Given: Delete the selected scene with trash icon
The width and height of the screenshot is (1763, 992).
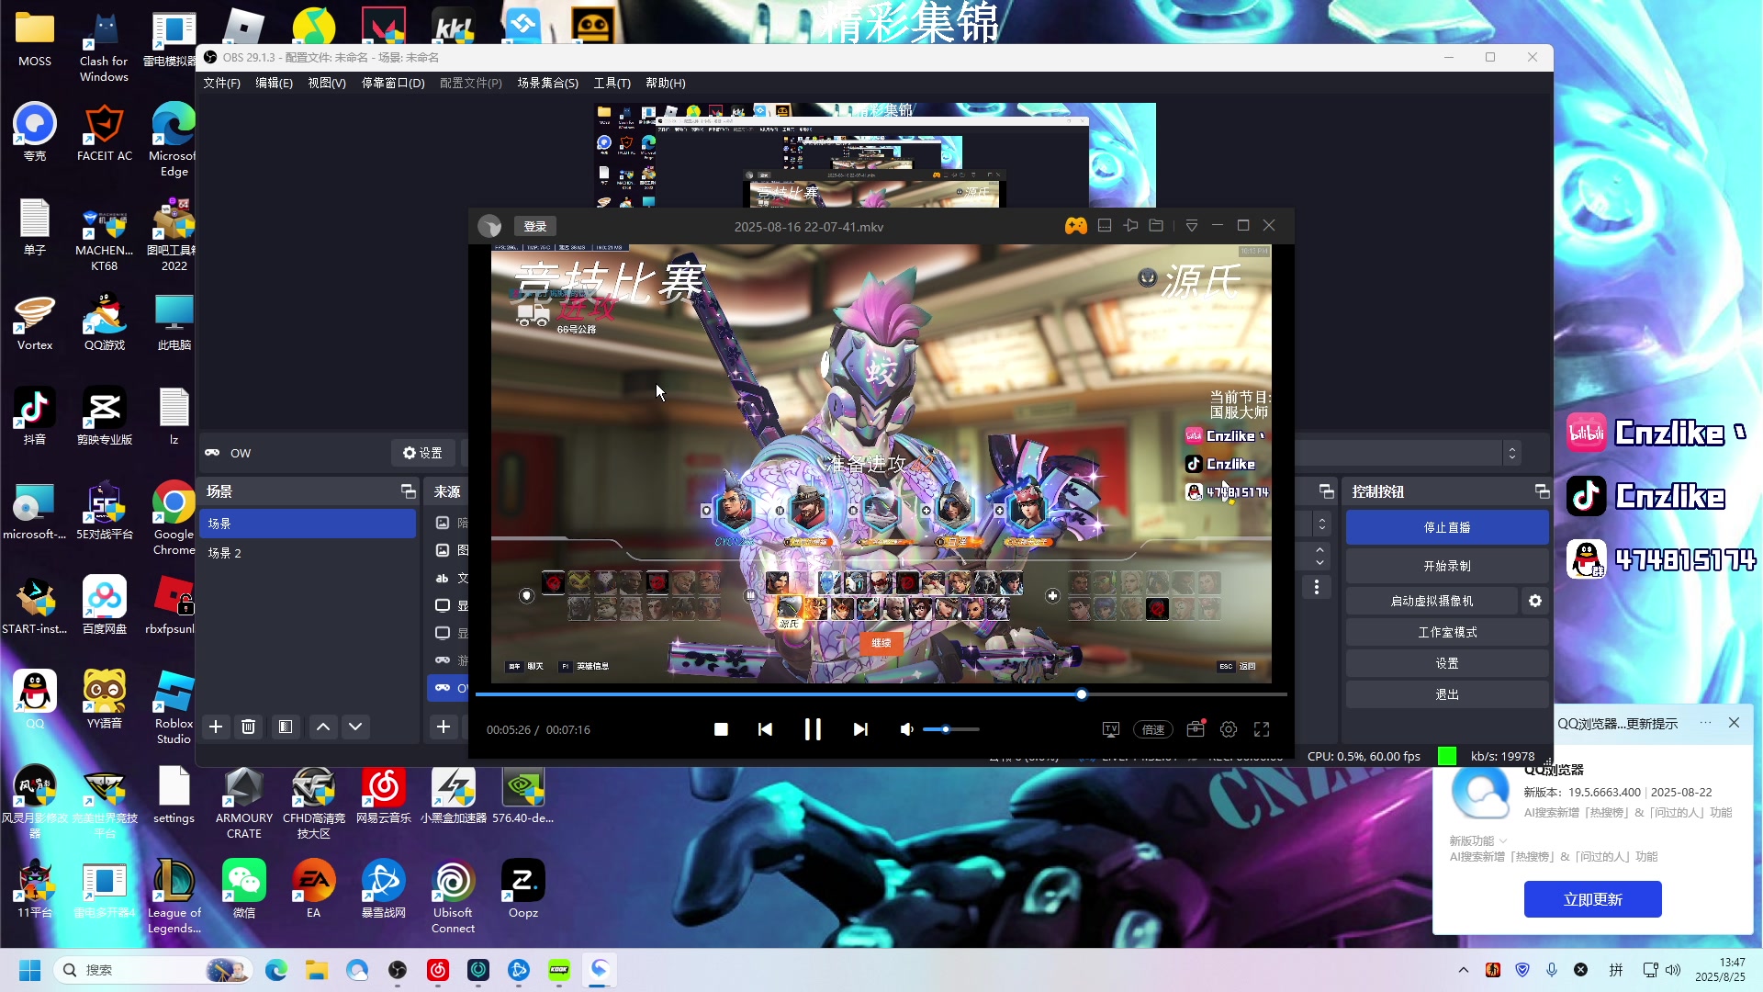Looking at the screenshot, I should click(x=248, y=727).
